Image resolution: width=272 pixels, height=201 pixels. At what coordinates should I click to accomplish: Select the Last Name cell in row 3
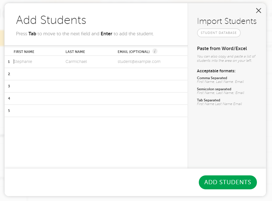tap(89, 86)
